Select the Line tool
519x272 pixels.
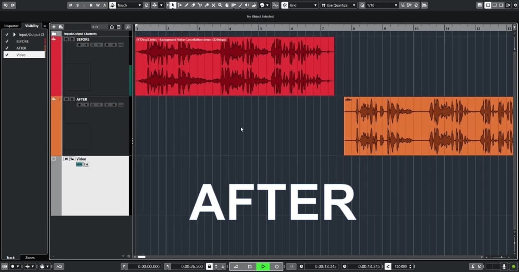click(241, 5)
